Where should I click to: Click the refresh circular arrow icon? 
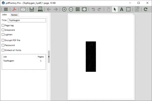(146, 9)
